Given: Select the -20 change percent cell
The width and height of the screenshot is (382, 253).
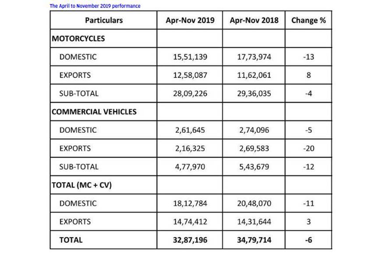Looking at the screenshot, I should [x=308, y=148].
